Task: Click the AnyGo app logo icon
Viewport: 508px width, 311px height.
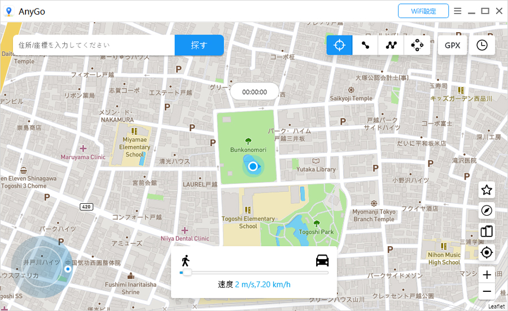Action: 8,11
